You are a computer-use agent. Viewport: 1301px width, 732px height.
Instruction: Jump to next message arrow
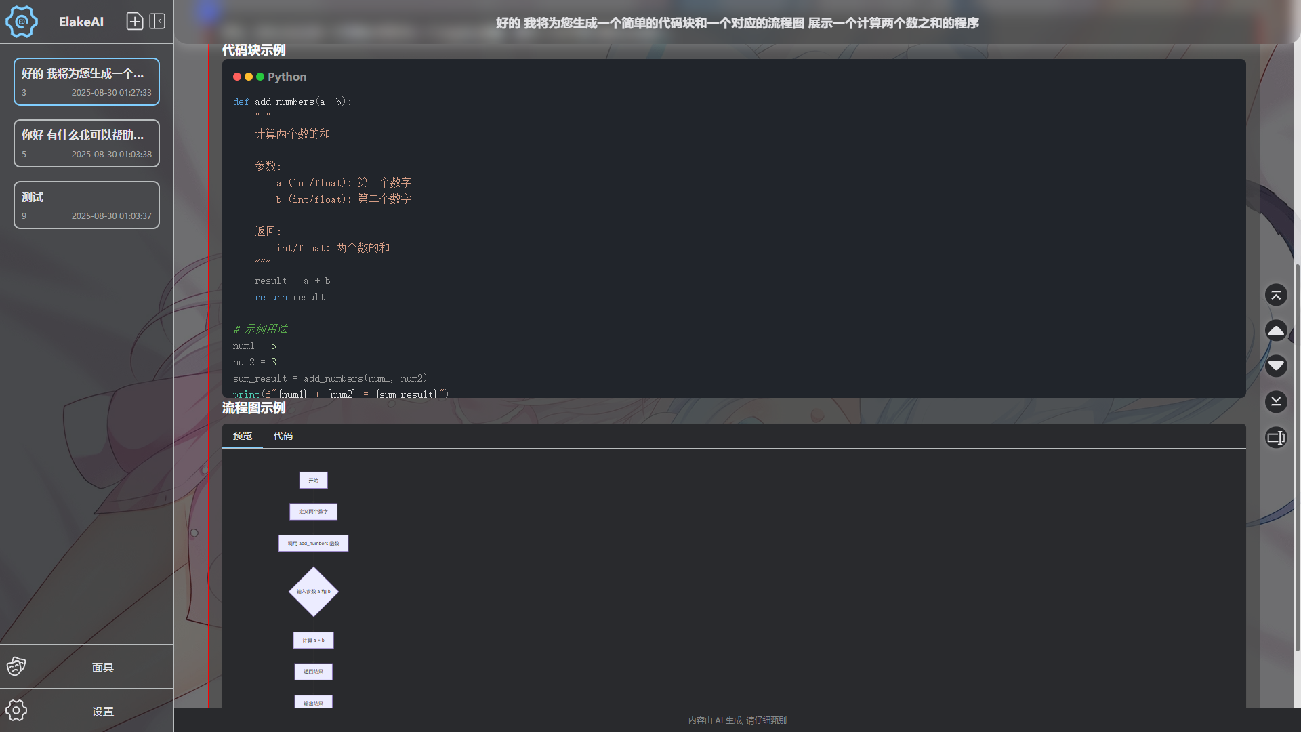pyautogui.click(x=1276, y=366)
